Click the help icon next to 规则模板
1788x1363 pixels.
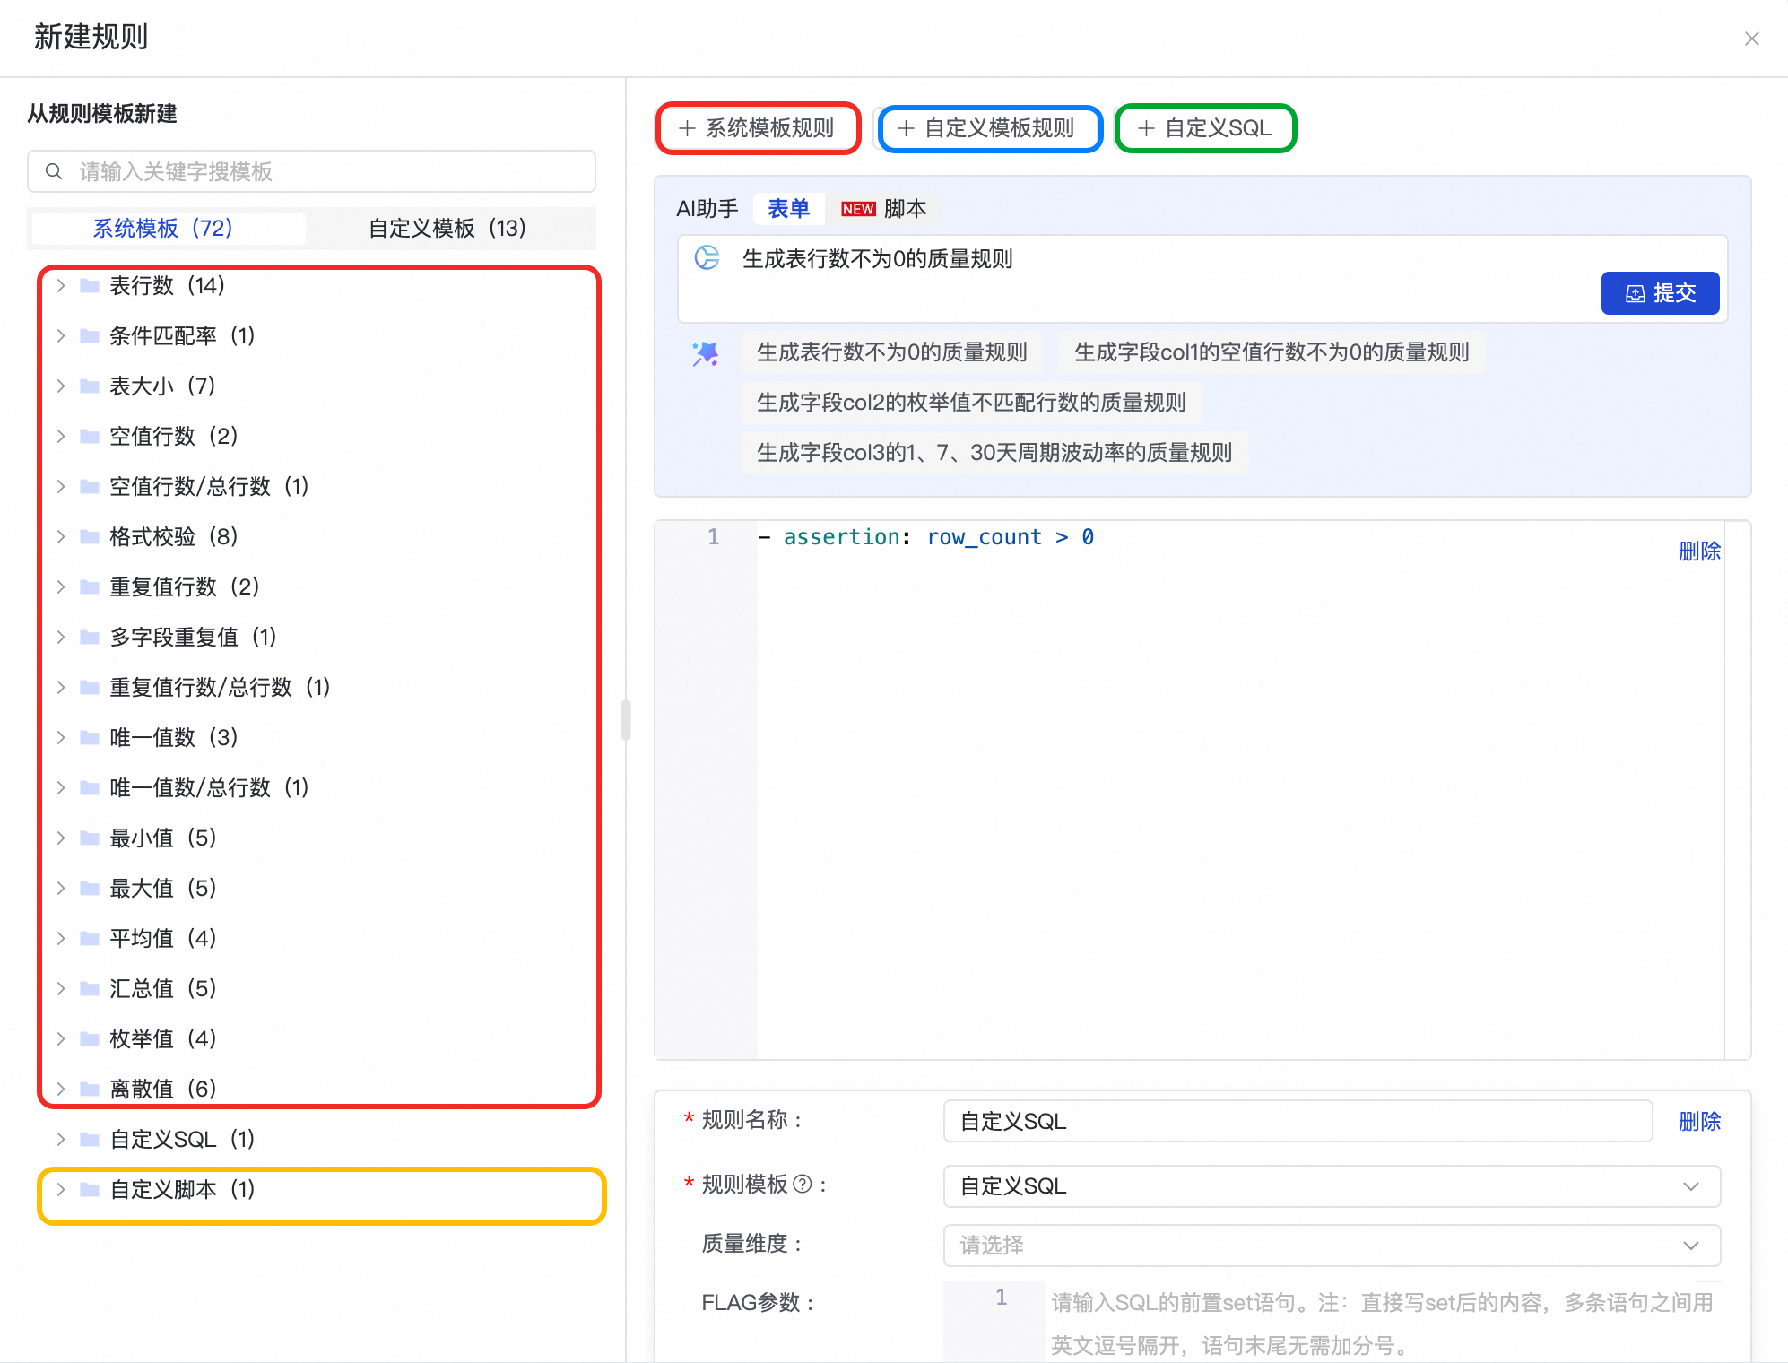coord(803,1185)
